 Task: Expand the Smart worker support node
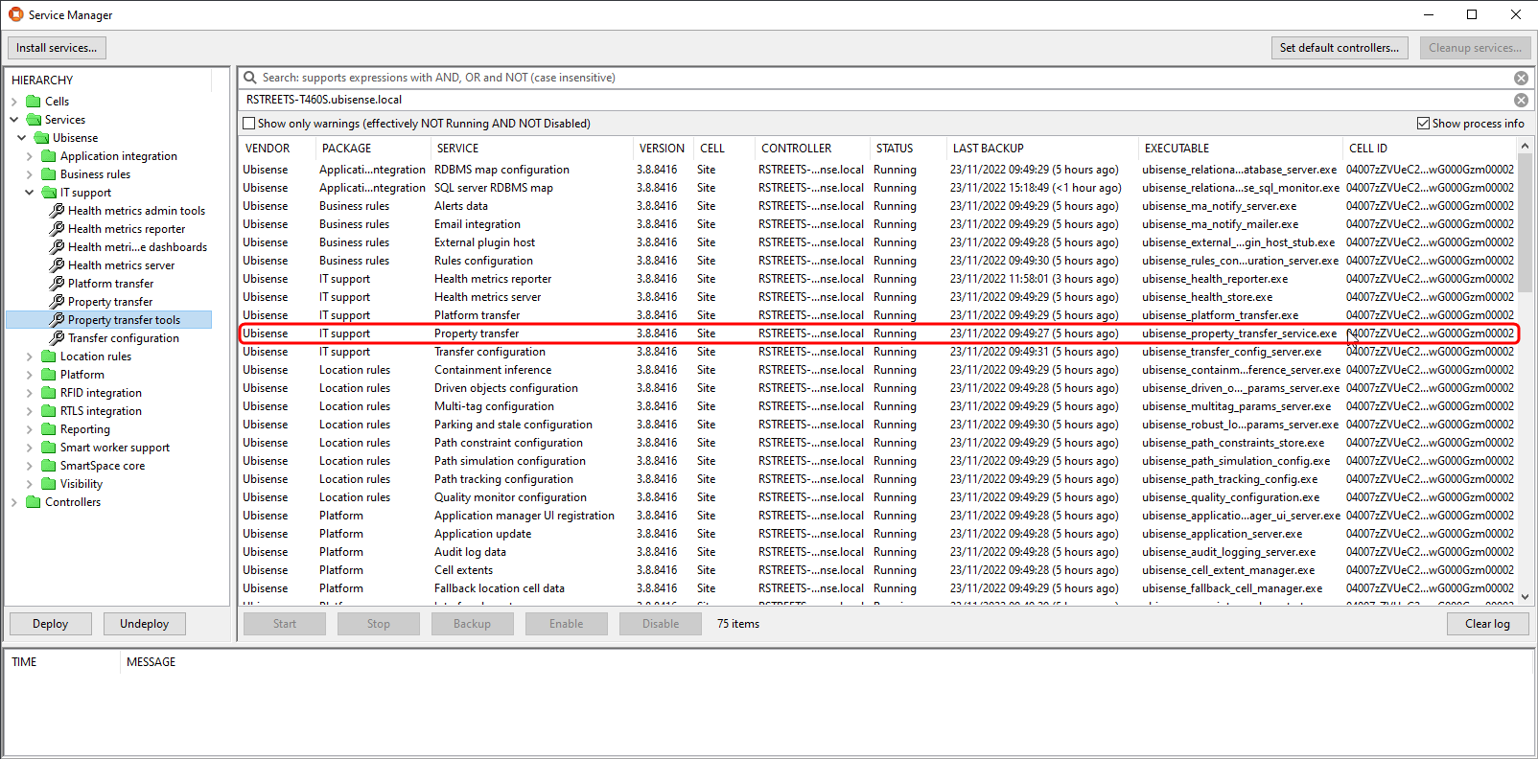coord(30,448)
